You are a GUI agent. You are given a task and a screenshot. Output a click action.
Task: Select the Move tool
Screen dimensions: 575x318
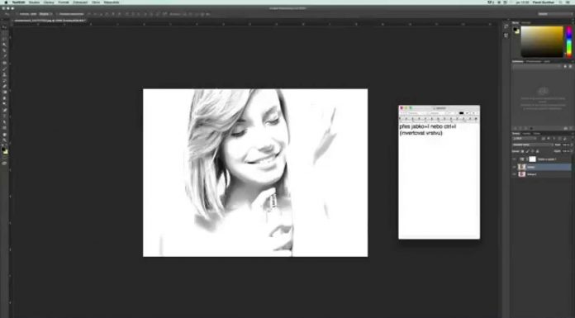(x=4, y=27)
